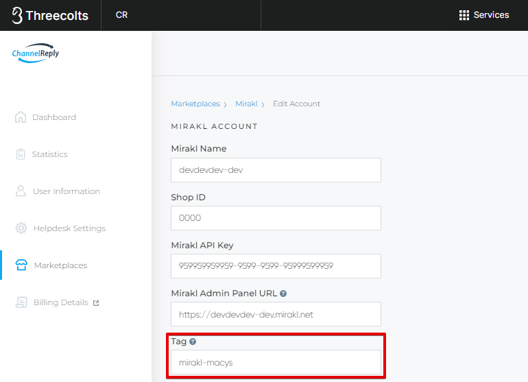528x382 pixels.
Task: Click the Shop ID label
Action: [x=189, y=197]
